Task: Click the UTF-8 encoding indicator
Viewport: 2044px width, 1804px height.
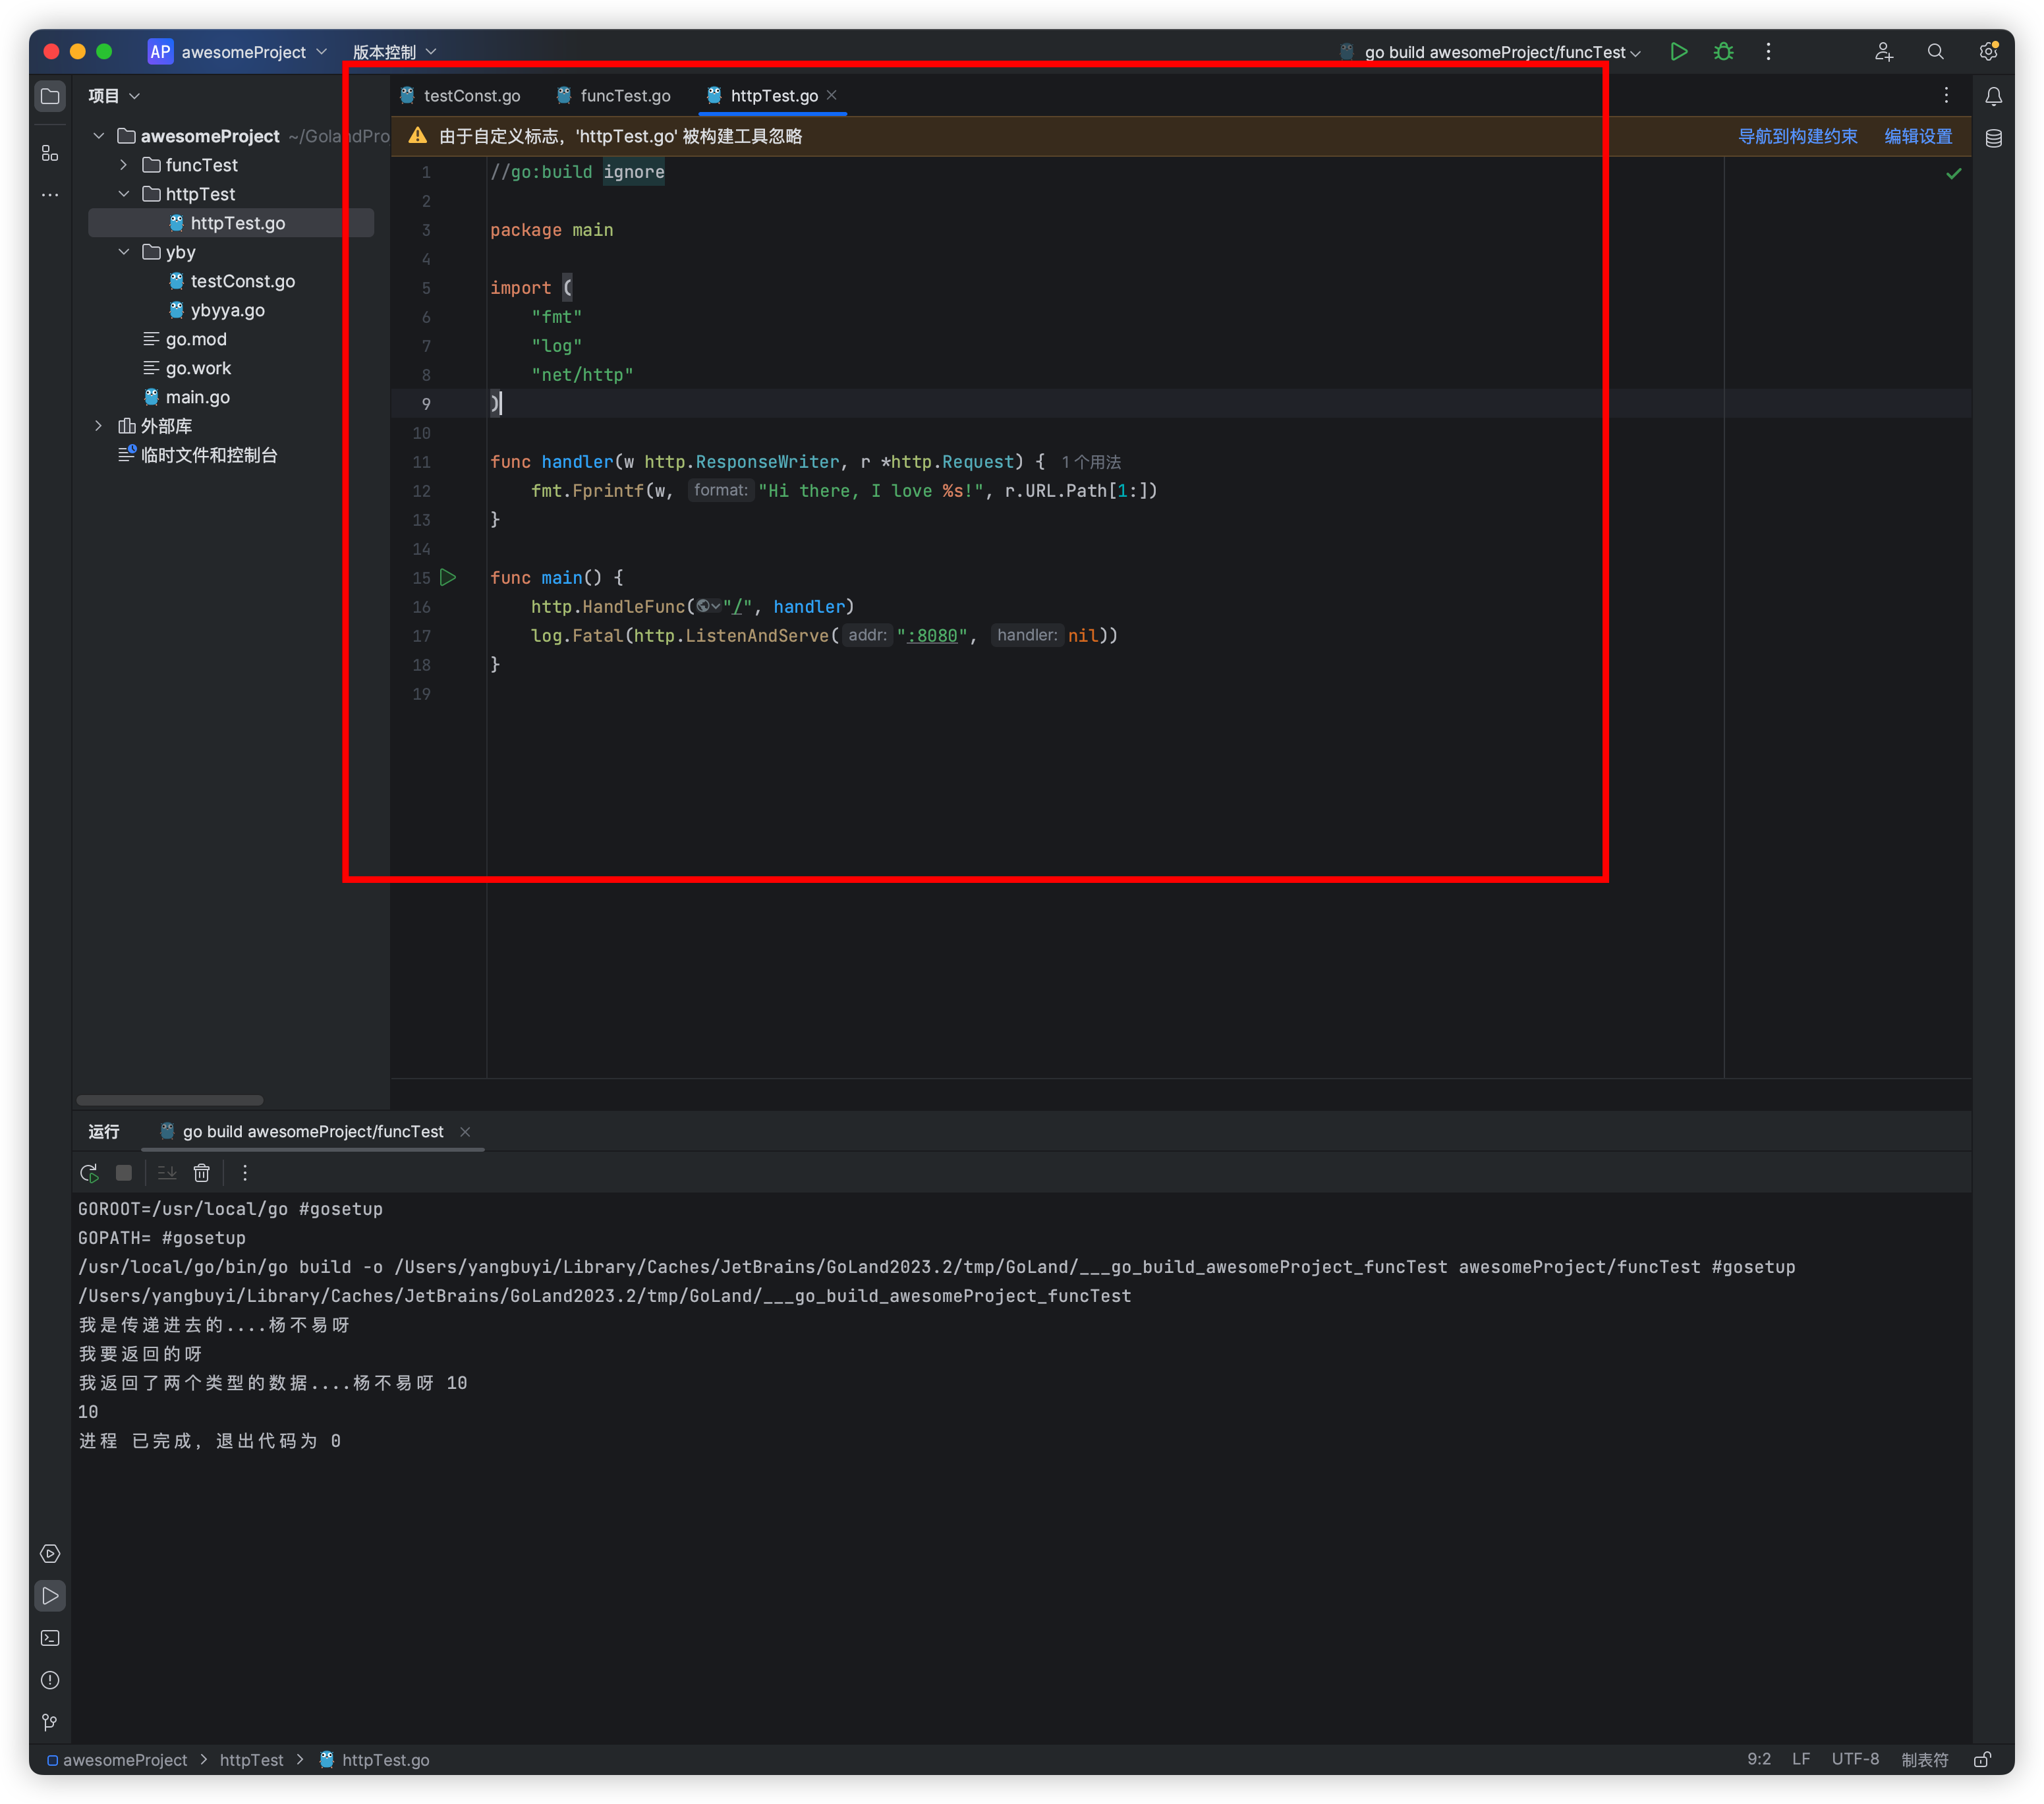Action: click(1855, 1759)
